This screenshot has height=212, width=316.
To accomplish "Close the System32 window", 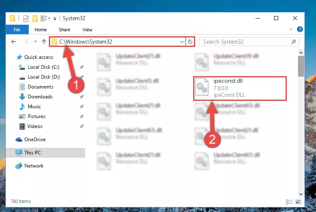I will click(x=295, y=18).
